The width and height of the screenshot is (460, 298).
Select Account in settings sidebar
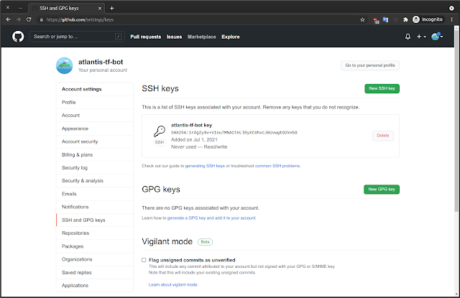tap(94, 116)
